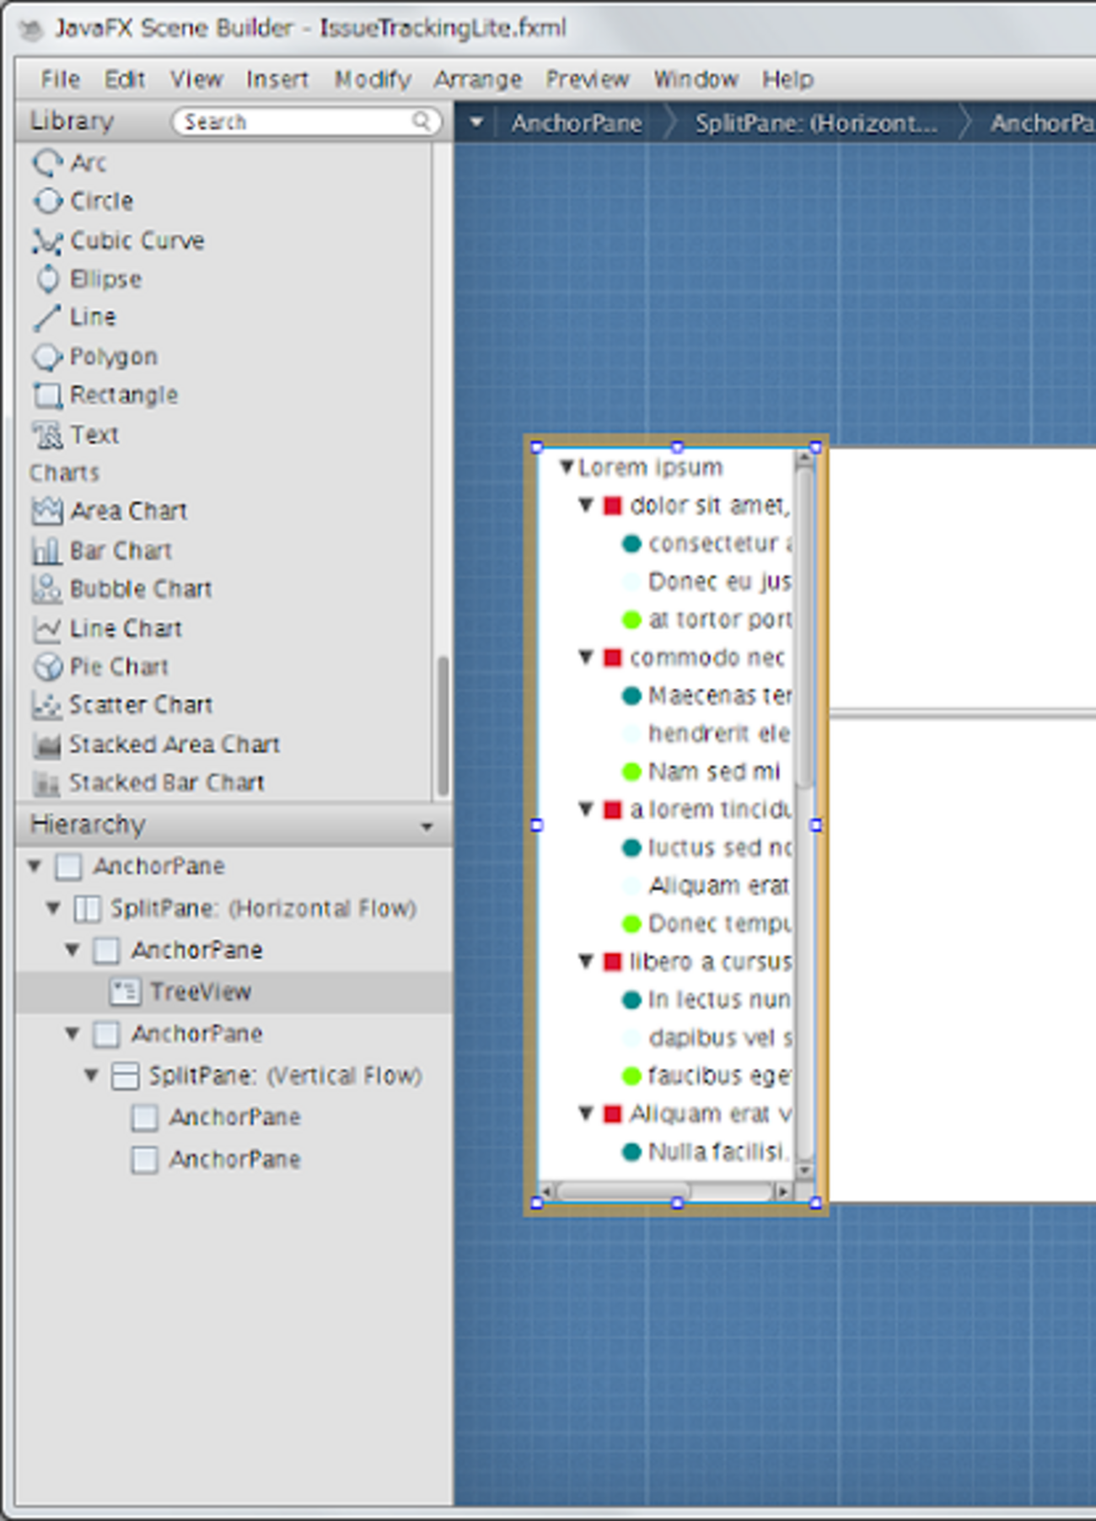Choose the Polygon shape icon
This screenshot has height=1521, width=1096.
(47, 357)
